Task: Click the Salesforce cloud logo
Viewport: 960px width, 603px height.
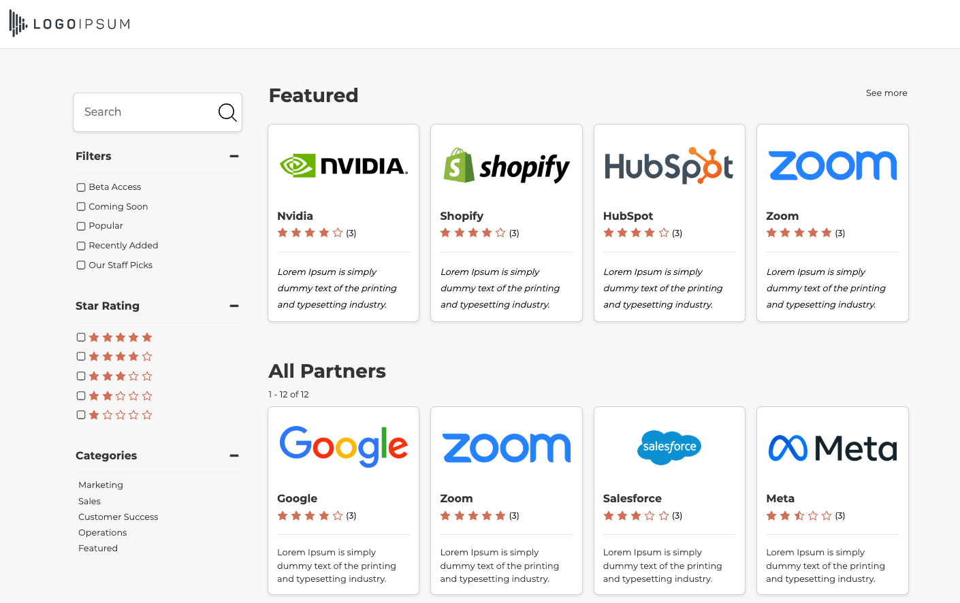Action: 669,447
